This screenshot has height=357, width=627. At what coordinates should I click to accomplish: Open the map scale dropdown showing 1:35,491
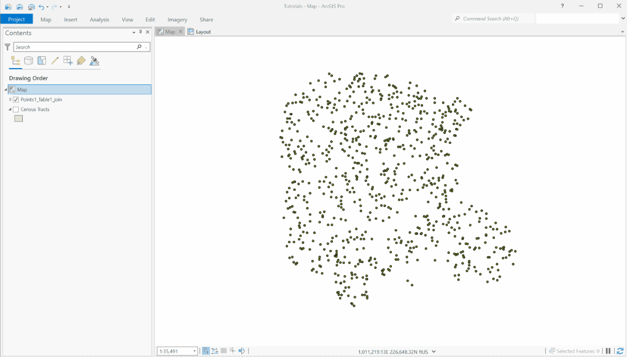point(194,351)
